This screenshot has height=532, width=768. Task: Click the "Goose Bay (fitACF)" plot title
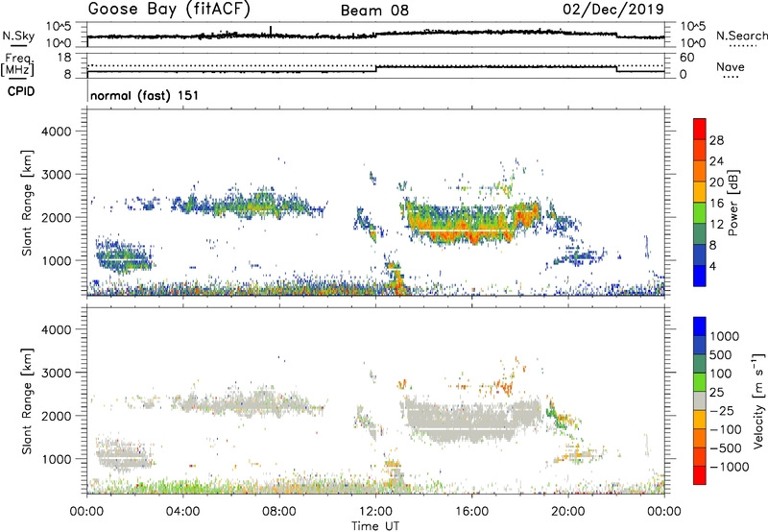coord(169,10)
